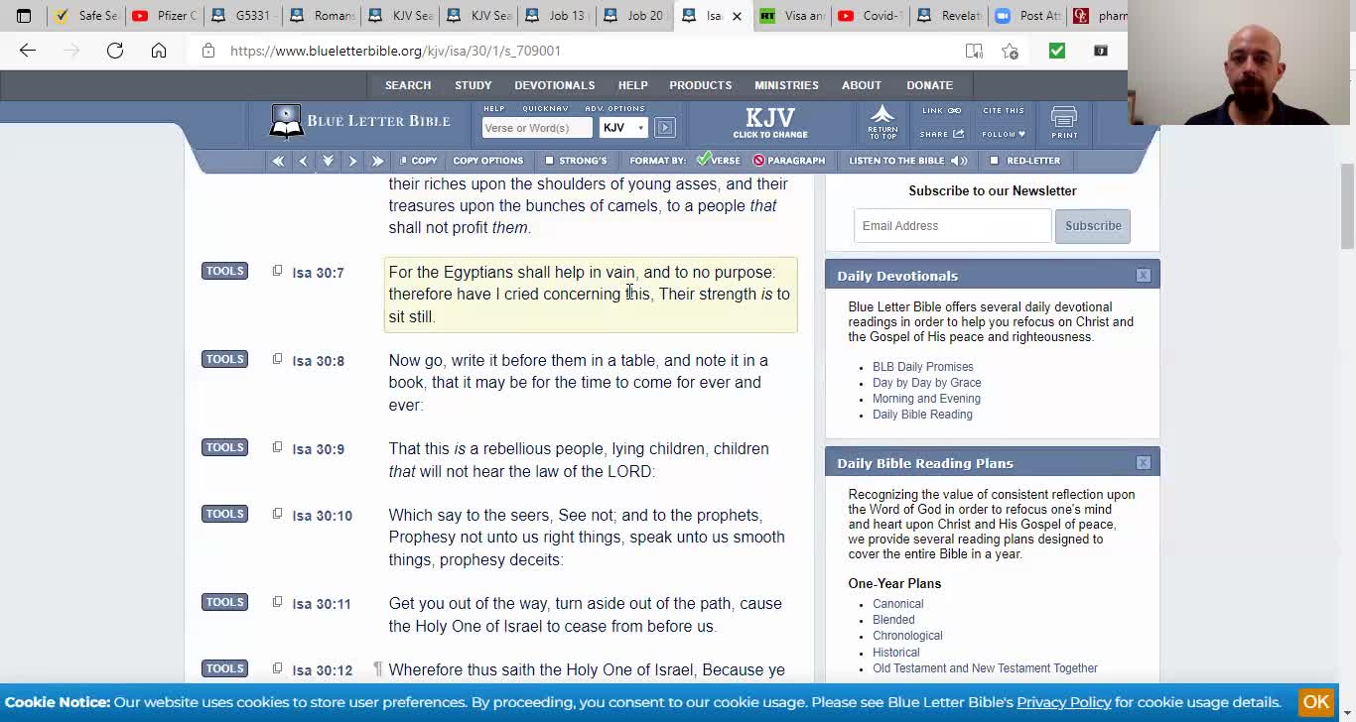The height and width of the screenshot is (722, 1356).
Task: Open TOOLS for Isa 30:11
Action: [224, 602]
